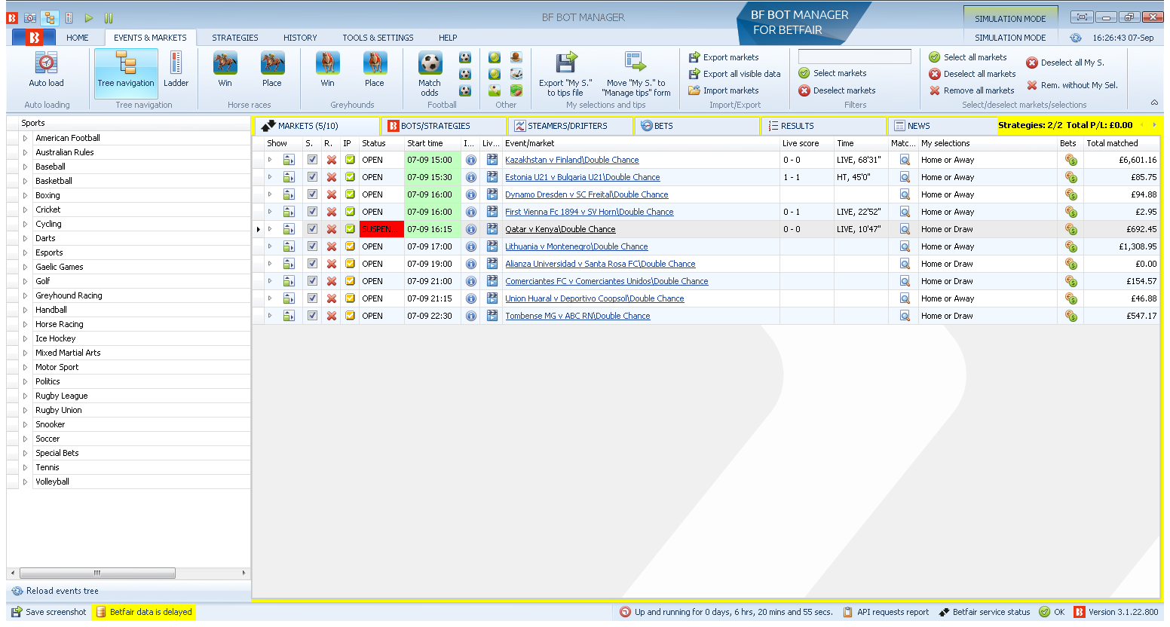Open Qatar v Kenya Double Chance link
Image resolution: width=1170 pixels, height=627 pixels.
point(560,229)
